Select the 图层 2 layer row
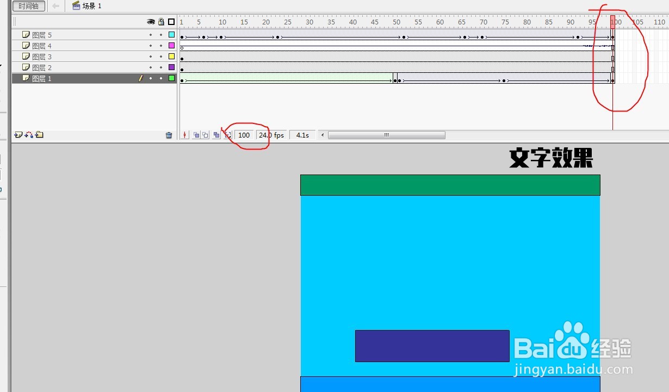 click(x=95, y=67)
